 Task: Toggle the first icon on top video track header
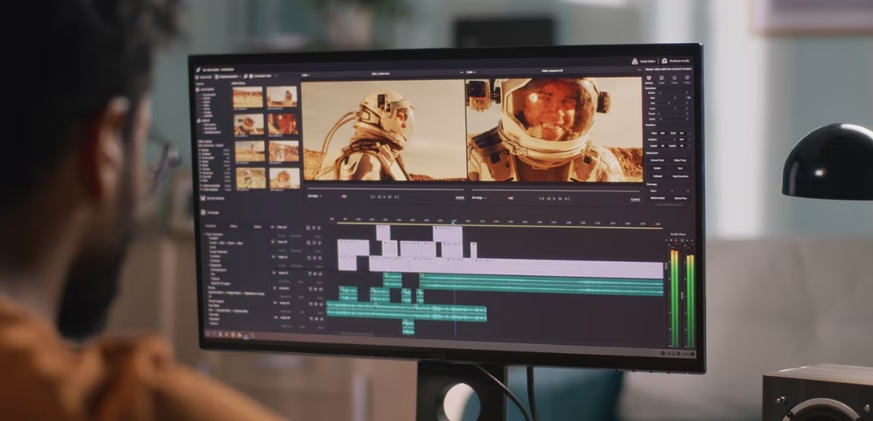[x=308, y=228]
